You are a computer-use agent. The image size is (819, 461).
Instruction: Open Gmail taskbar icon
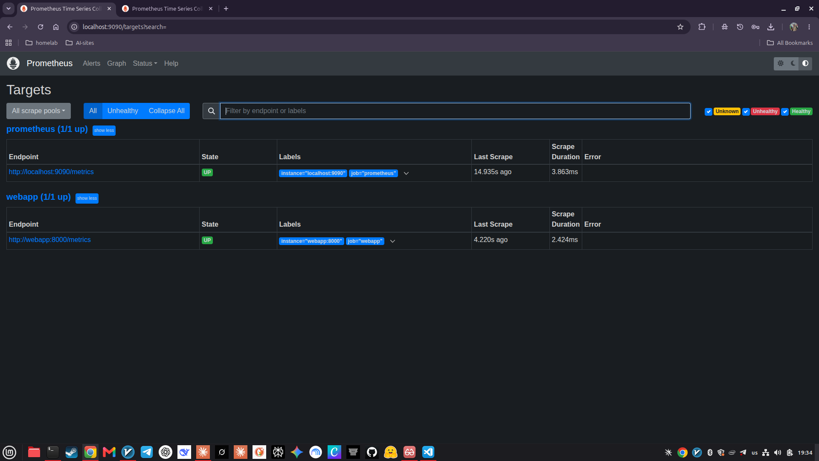(x=109, y=452)
